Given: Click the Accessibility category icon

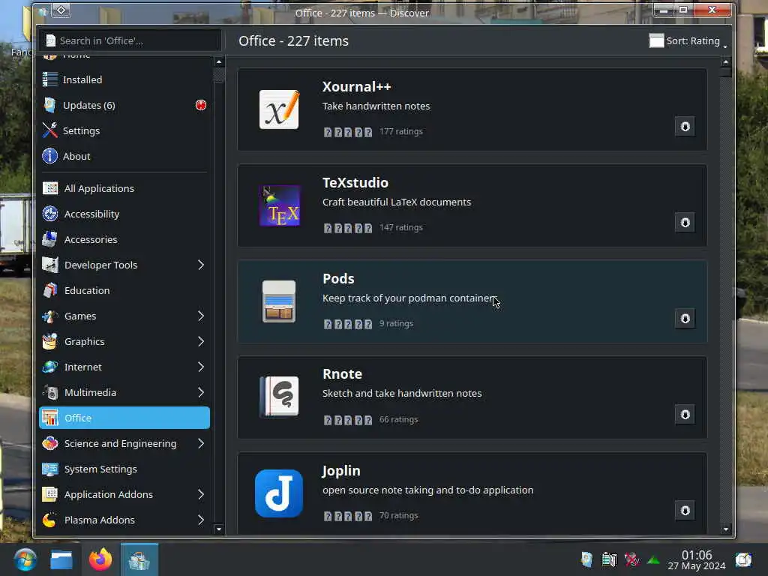Looking at the screenshot, I should pos(50,214).
